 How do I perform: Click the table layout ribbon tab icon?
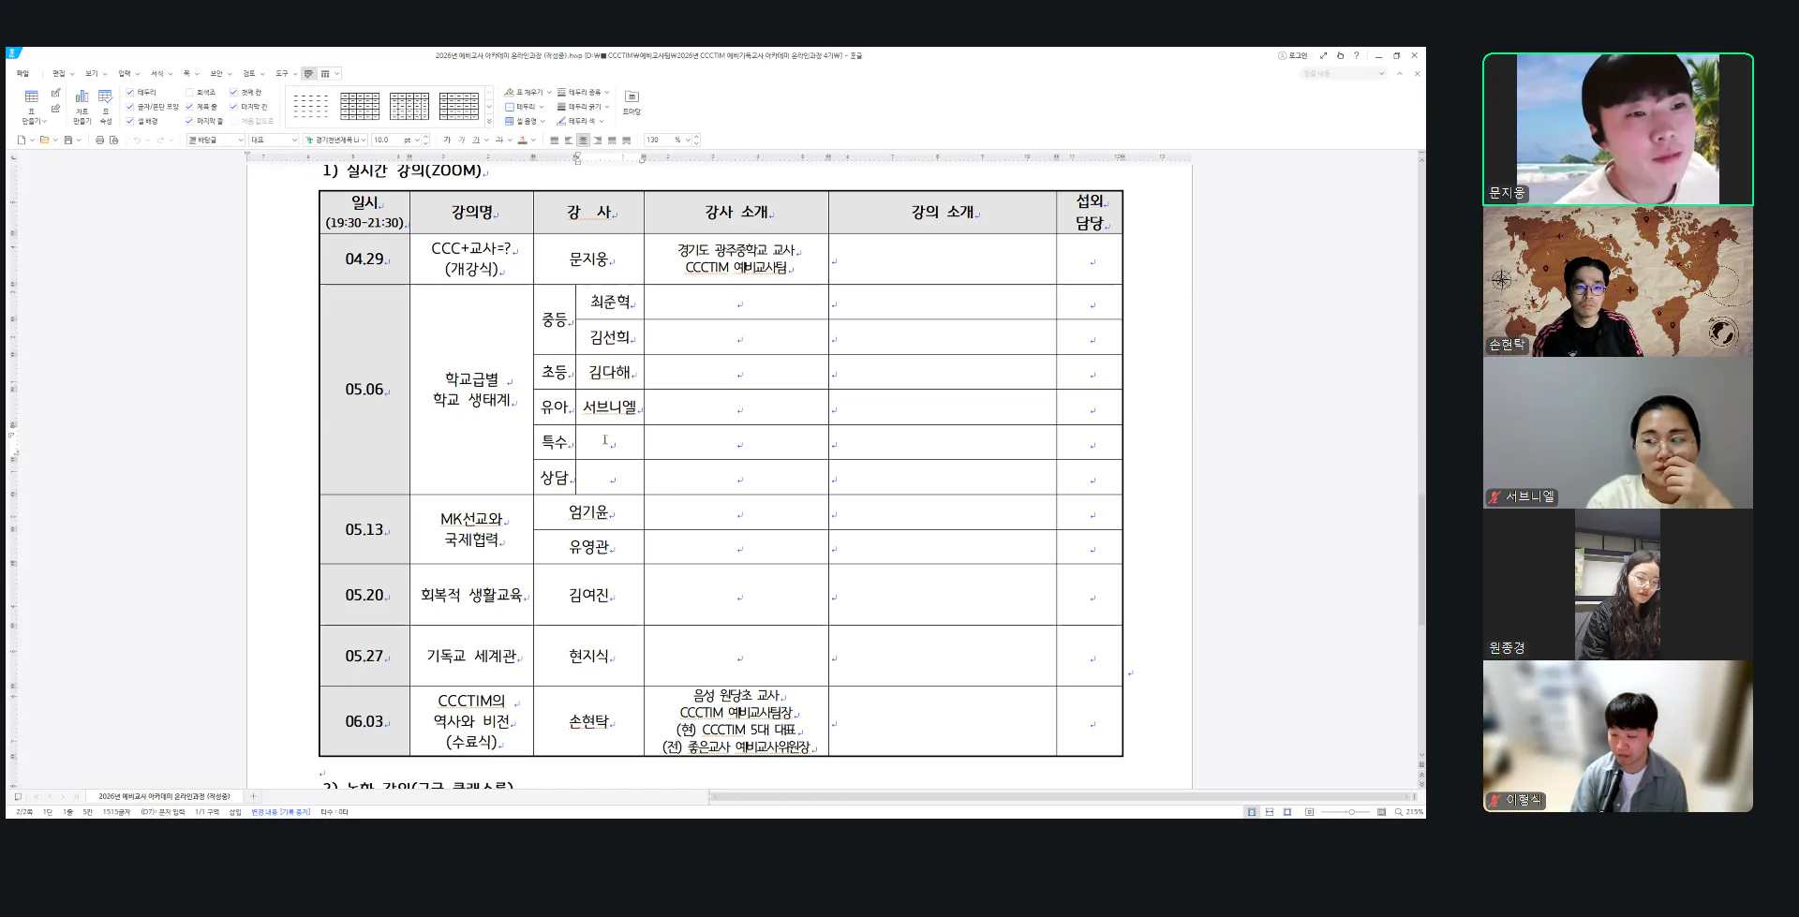click(x=325, y=73)
